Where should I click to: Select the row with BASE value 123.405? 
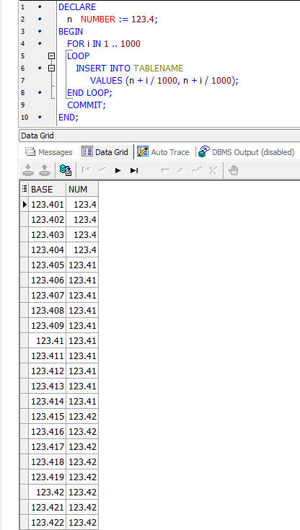pyautogui.click(x=59, y=265)
